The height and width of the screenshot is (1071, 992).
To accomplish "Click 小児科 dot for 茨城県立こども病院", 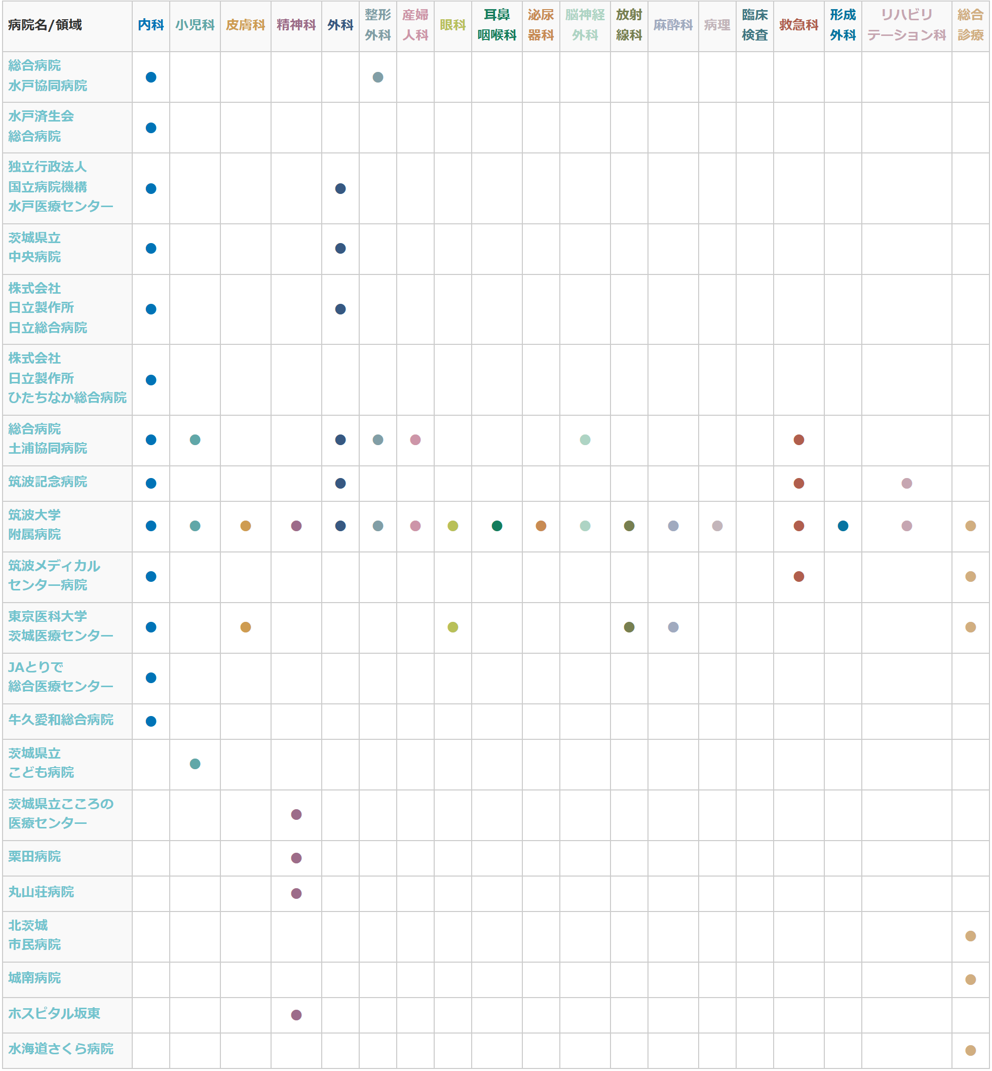I will 195,764.
